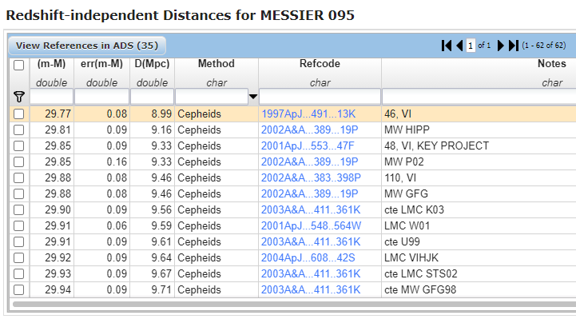Screen dimensions: 576x319
Task: Check the row noted cte LMC K03
Action: coord(18,209)
